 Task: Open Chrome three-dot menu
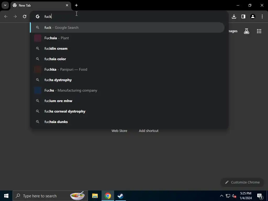click(x=262, y=16)
